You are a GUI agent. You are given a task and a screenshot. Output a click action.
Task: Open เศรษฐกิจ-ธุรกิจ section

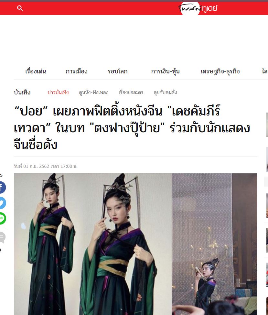(x=220, y=71)
